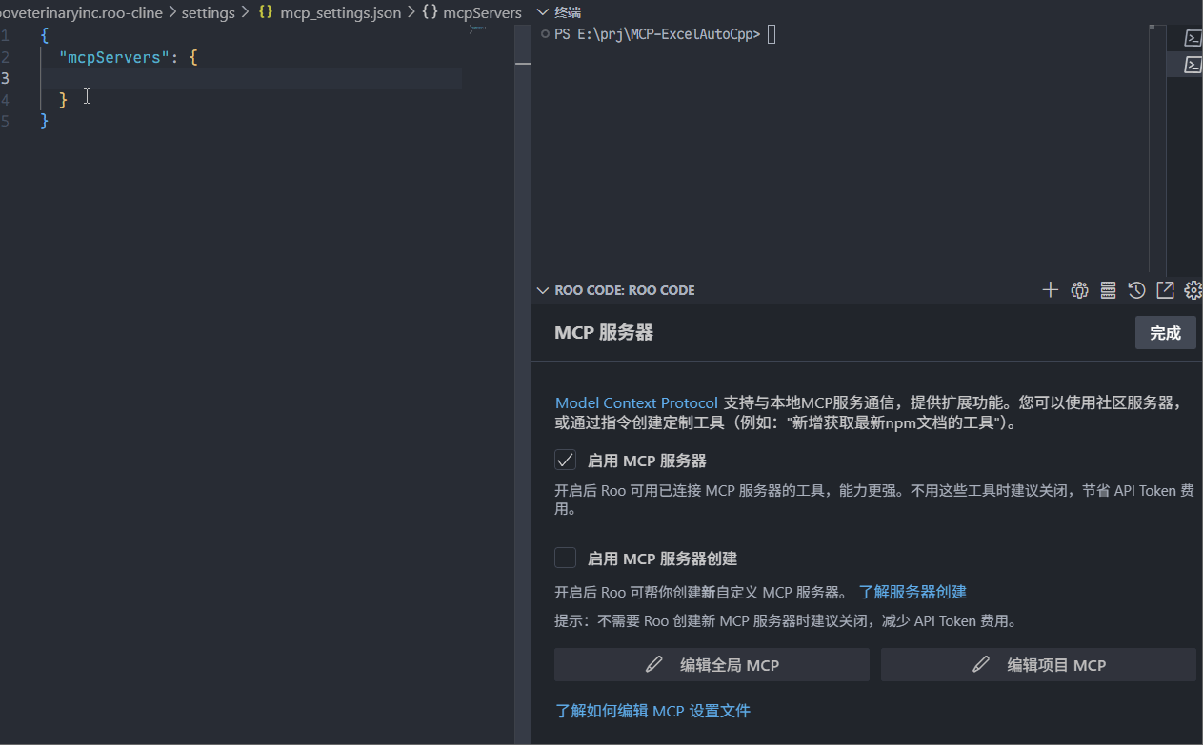Screen dimensions: 1203x745
Task: Collapse the ROO CODE: ROO CODE panel
Action: pos(543,290)
